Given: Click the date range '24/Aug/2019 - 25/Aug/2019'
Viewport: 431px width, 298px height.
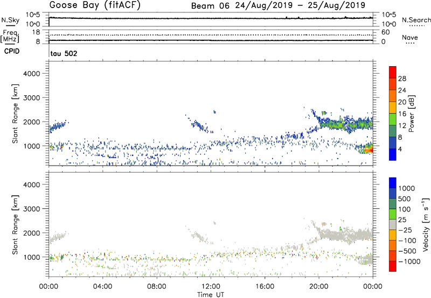Looking at the screenshot, I should pos(300,5).
